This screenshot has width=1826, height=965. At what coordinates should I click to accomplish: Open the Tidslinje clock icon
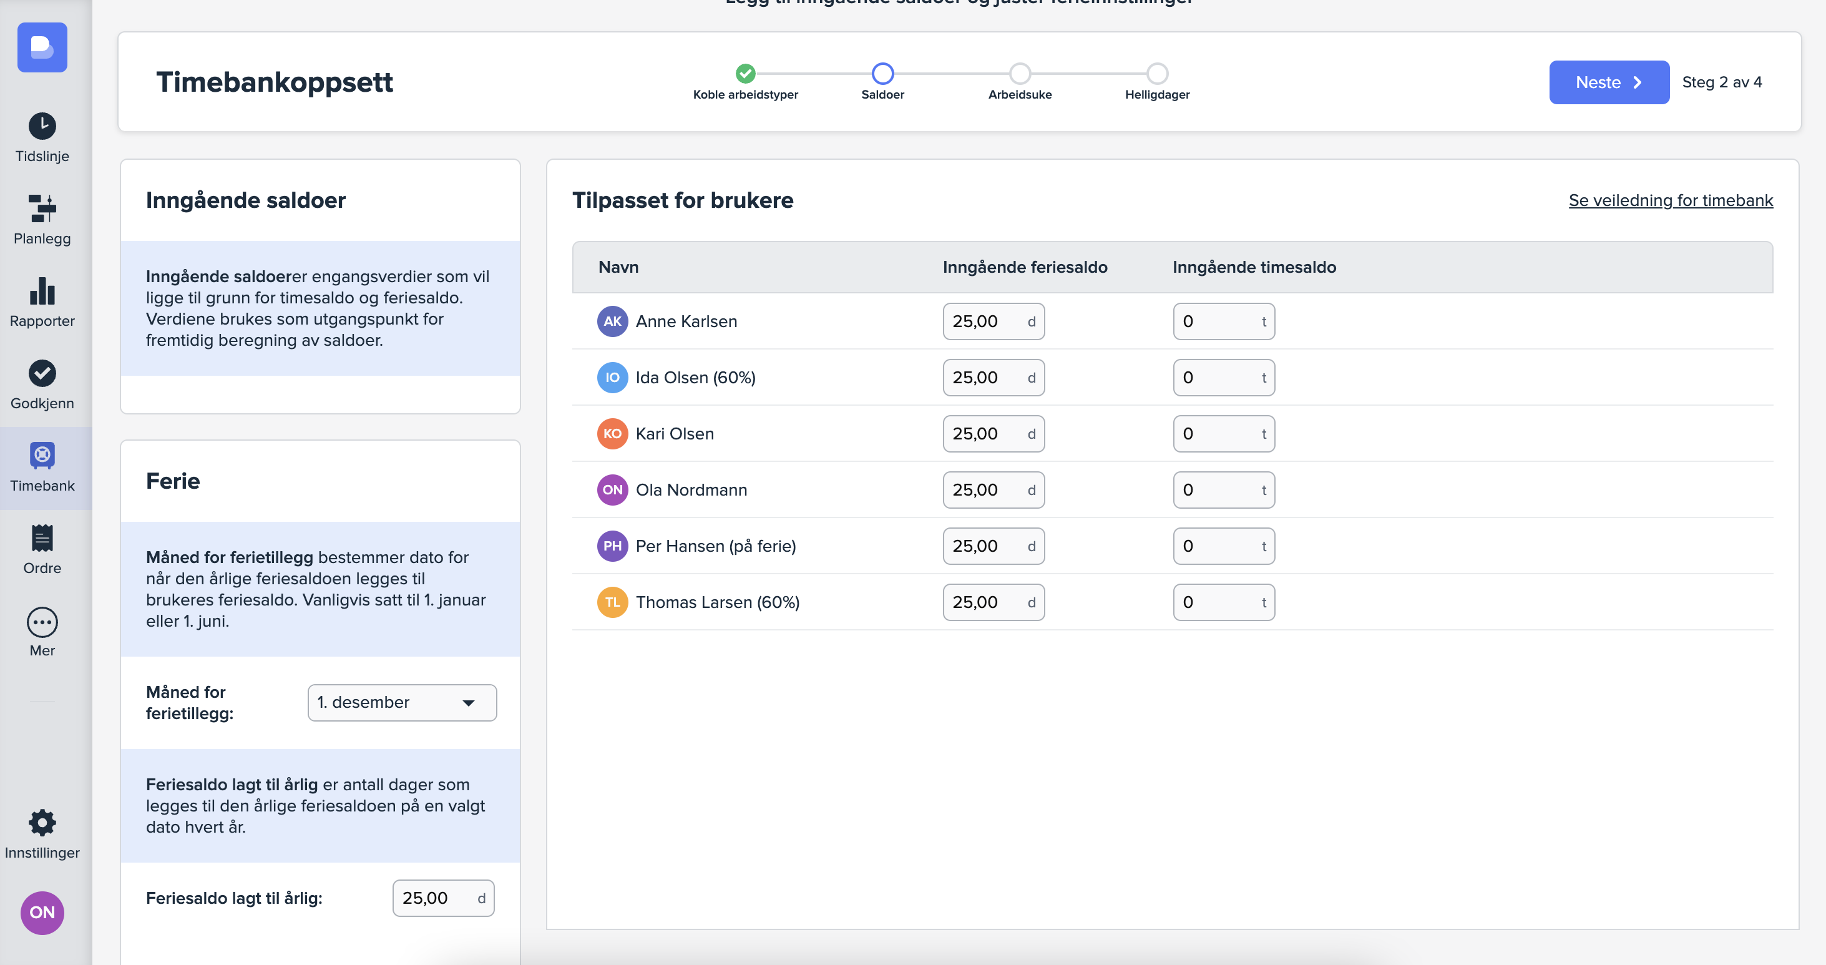(42, 127)
